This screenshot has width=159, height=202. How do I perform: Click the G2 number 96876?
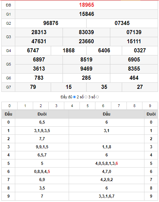click(x=51, y=23)
